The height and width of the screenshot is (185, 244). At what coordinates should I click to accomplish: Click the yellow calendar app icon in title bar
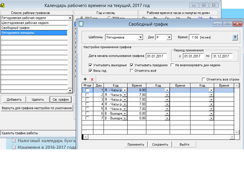(x=3, y=5)
